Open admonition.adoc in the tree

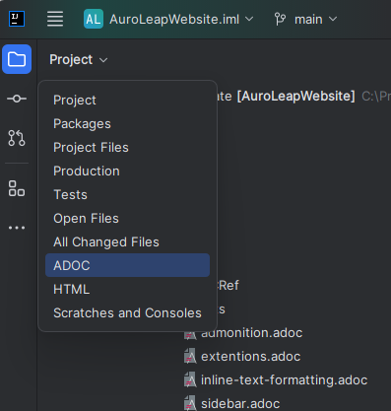[x=251, y=333]
